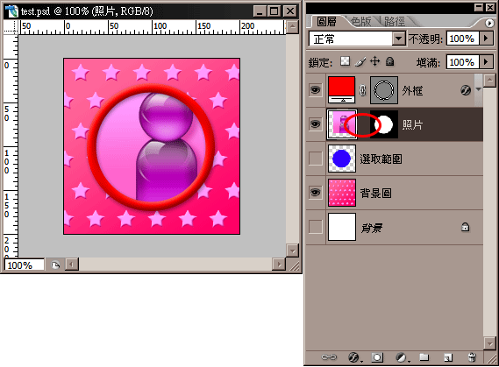Select the 選取範圍 layer name
Image resolution: width=499 pixels, height=367 pixels.
coord(381,159)
